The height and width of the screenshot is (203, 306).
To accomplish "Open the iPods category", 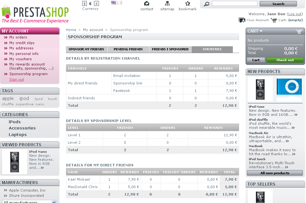I will coord(15,122).
